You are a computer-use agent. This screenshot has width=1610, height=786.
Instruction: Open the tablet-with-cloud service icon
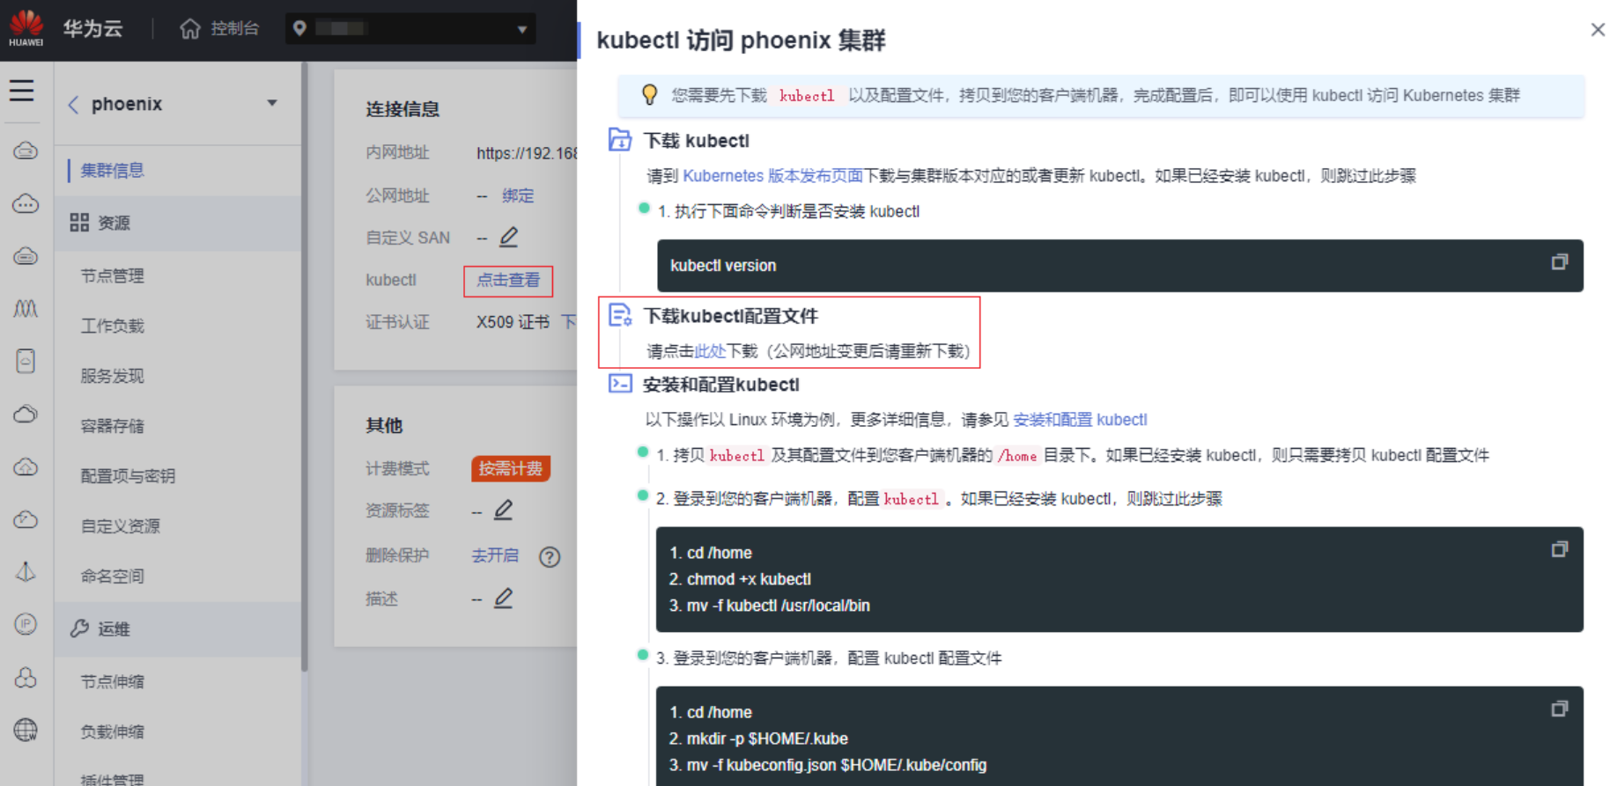coord(26,361)
